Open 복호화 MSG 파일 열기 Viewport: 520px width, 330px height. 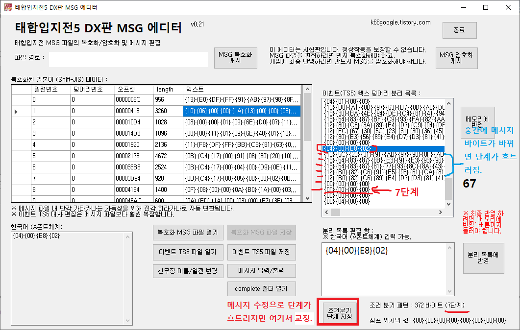[188, 233]
